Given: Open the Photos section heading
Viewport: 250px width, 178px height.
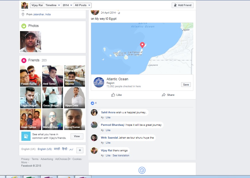Looking at the screenshot, I should tap(34, 26).
